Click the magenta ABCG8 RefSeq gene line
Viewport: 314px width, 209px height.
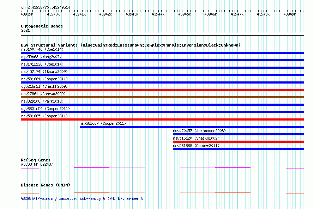(x=162, y=167)
